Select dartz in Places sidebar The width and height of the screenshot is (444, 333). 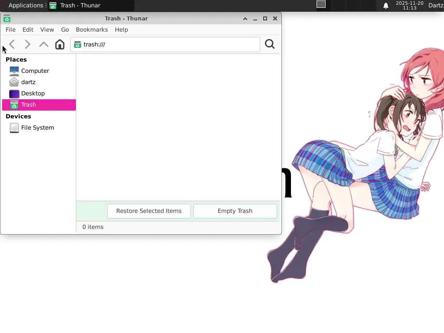tap(39, 82)
